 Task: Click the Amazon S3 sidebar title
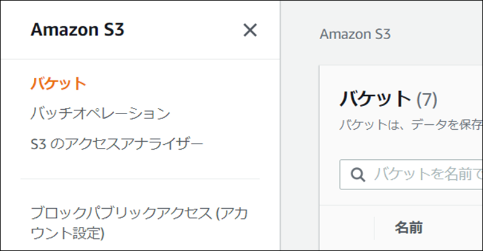(77, 30)
